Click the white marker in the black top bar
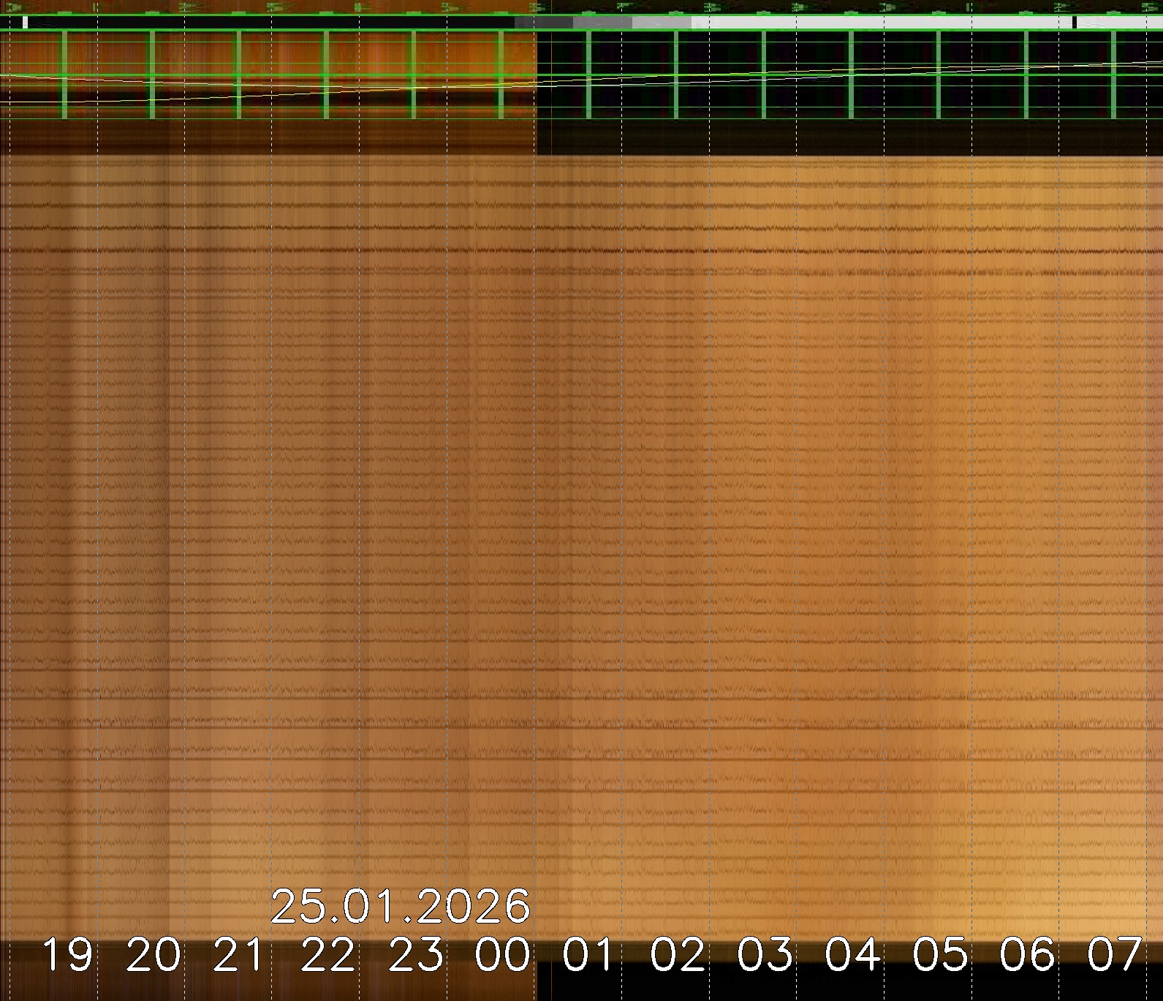This screenshot has width=1163, height=1001. point(25,23)
